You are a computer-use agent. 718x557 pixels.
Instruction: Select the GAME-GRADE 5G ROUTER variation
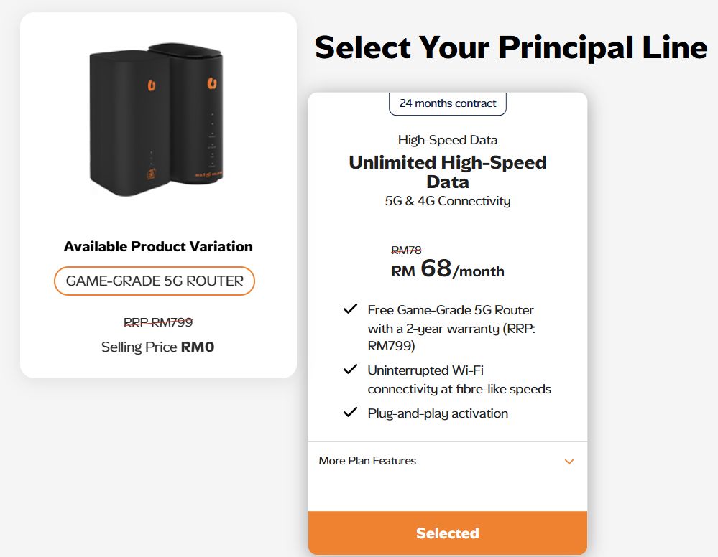click(x=155, y=281)
